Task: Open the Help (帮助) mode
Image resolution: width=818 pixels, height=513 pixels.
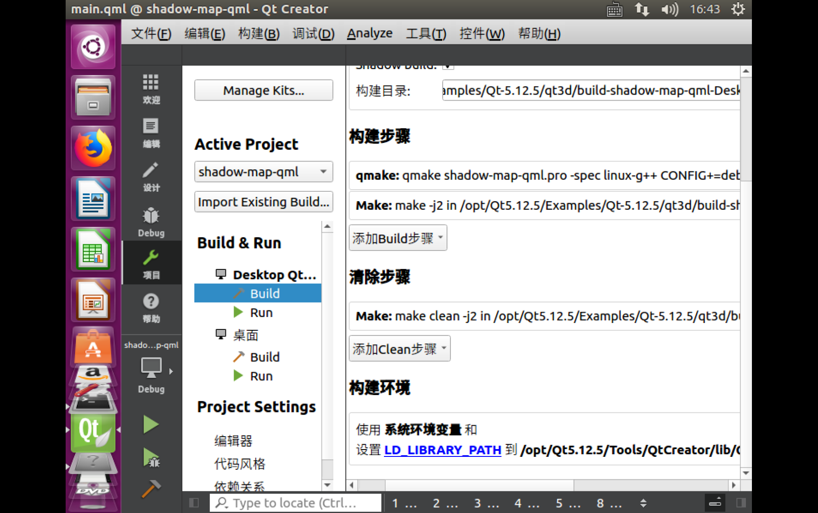Action: coord(150,307)
